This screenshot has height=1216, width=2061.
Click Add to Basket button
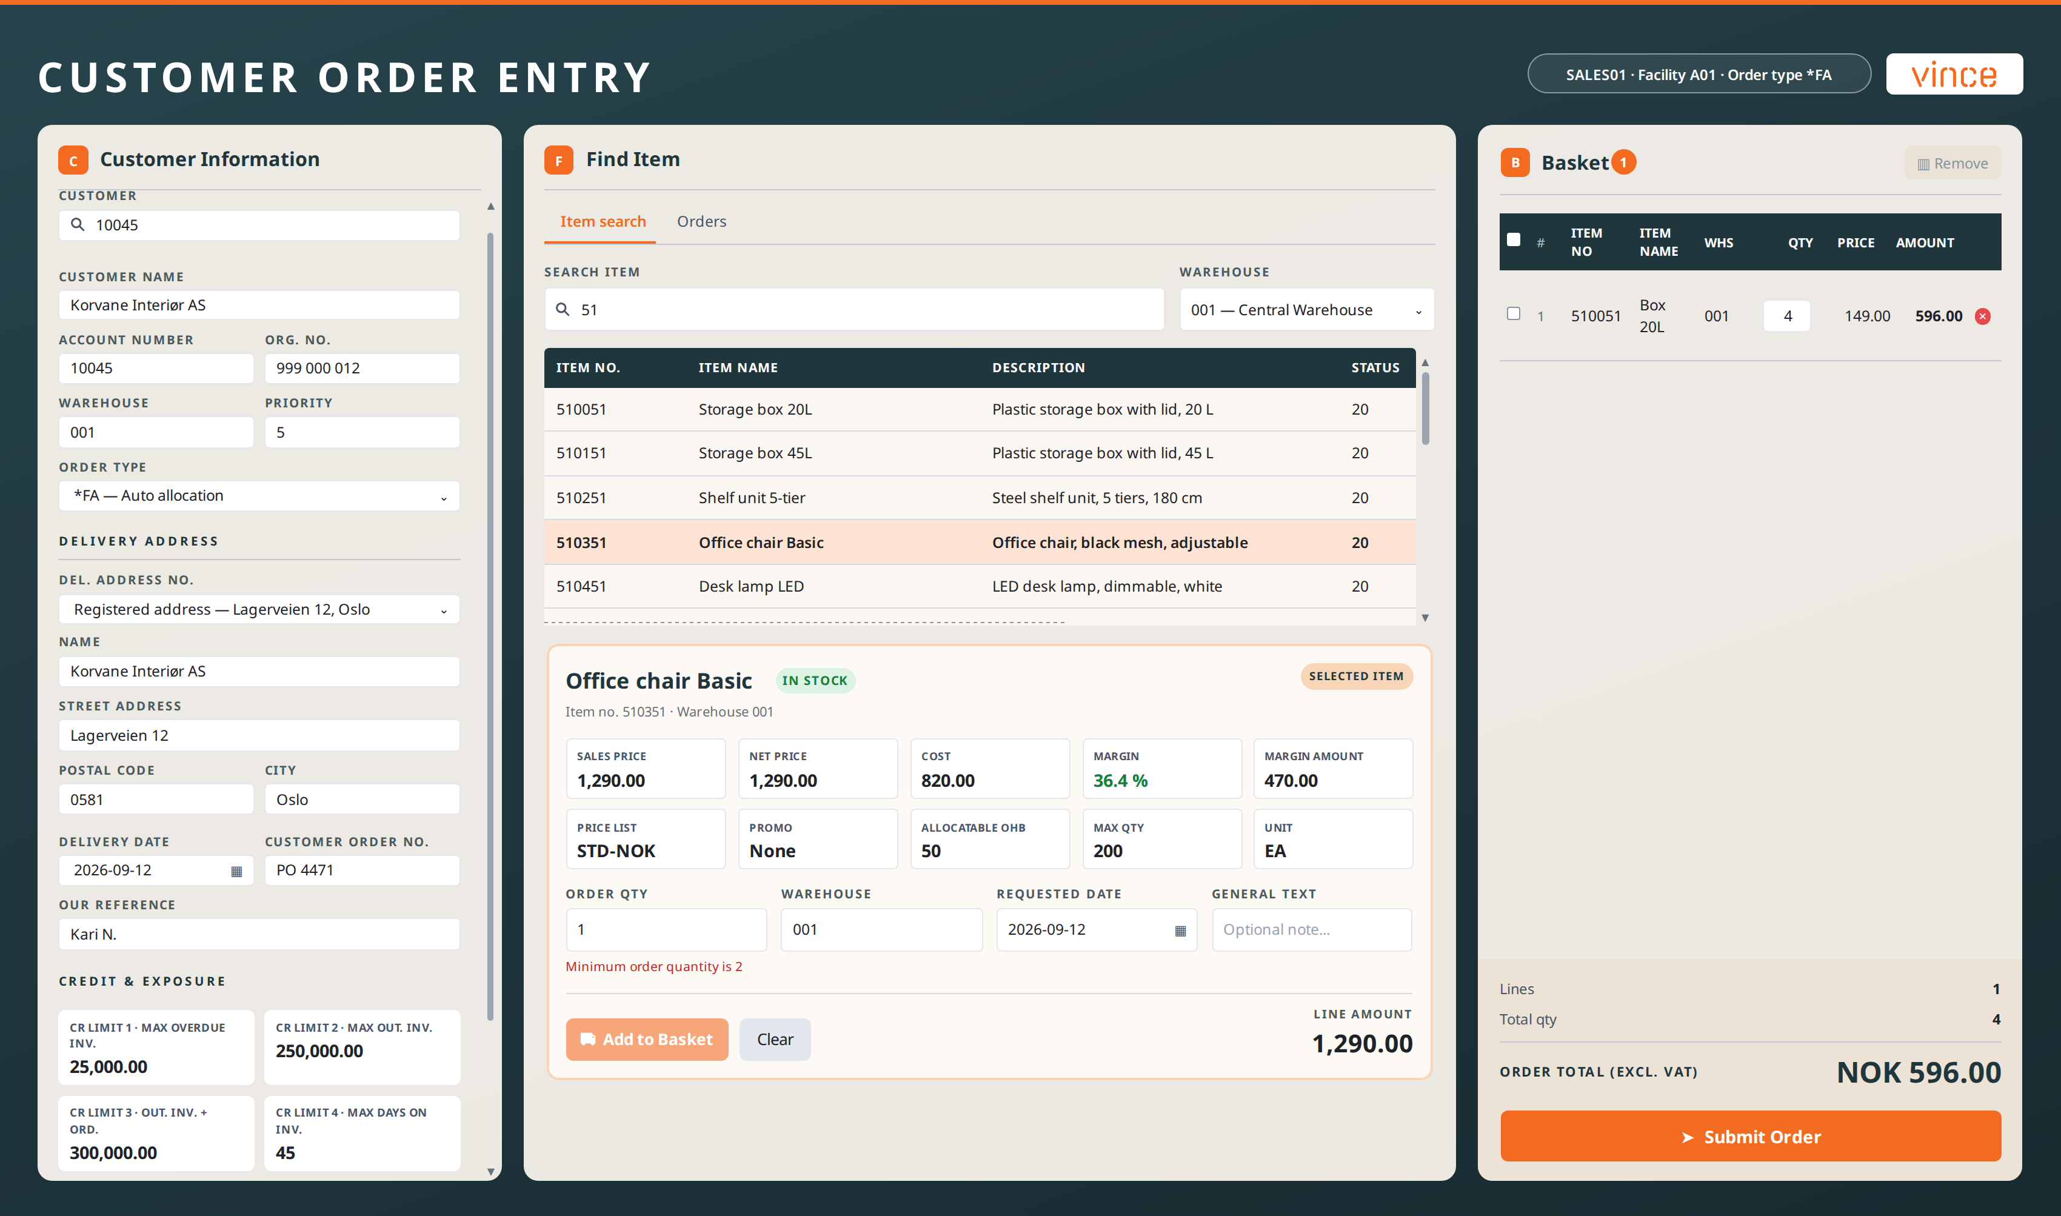646,1040
